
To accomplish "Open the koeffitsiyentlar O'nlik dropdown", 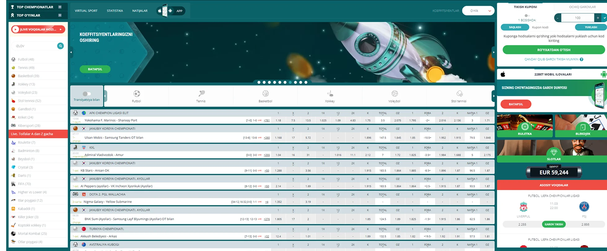I will point(478,11).
